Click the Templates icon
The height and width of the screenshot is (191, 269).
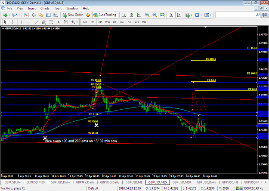click(x=207, y=15)
